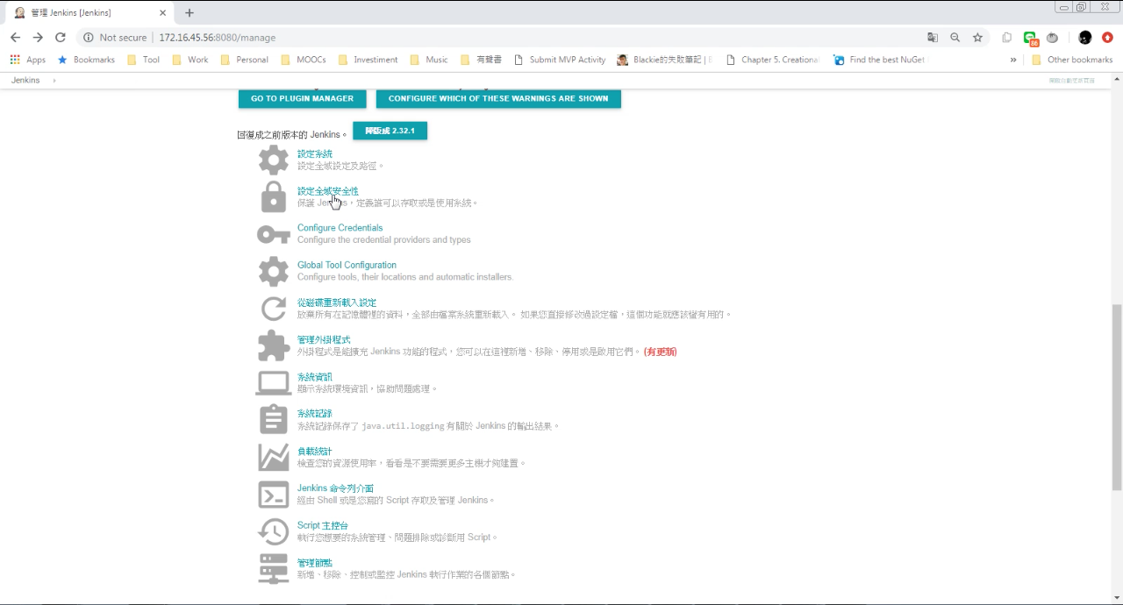Click the zoom magnifier icon in address bar
Screen dimensions: 1123x605
955,38
